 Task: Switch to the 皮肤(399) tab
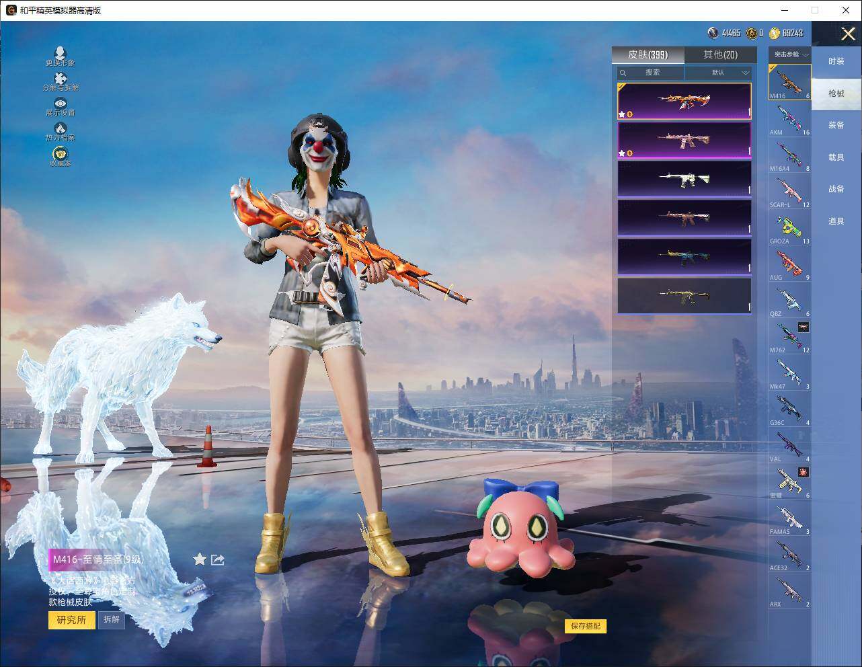[x=648, y=54]
